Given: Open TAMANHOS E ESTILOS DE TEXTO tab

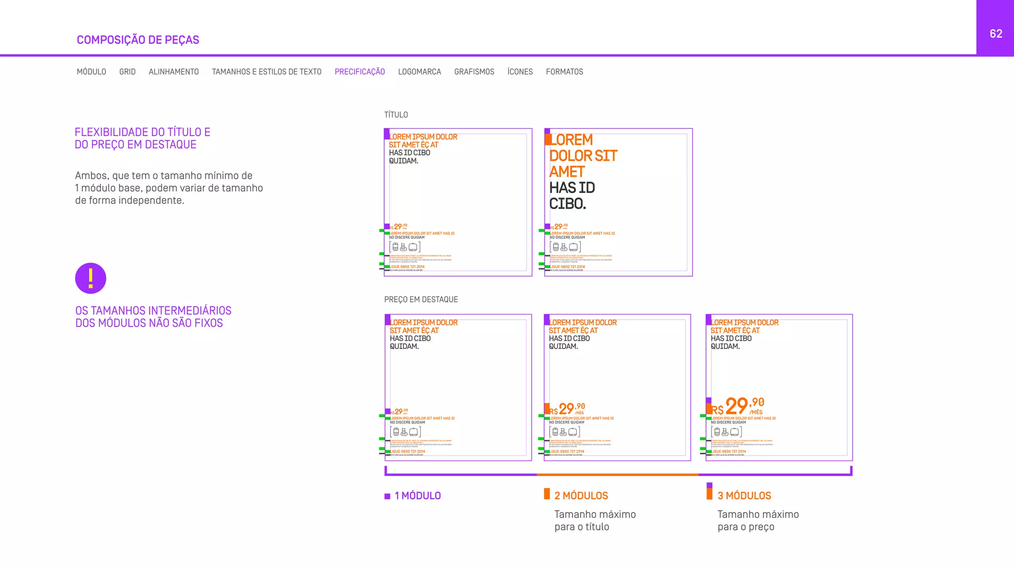Looking at the screenshot, I should [x=266, y=72].
